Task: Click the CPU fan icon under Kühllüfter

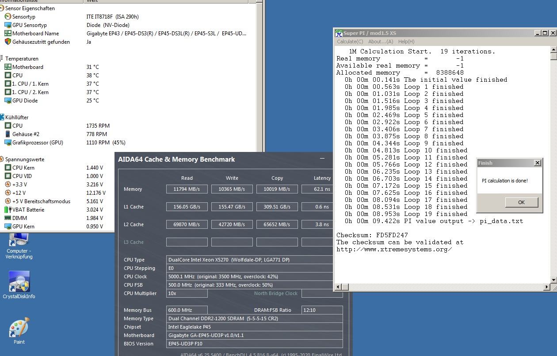Action: 9,125
